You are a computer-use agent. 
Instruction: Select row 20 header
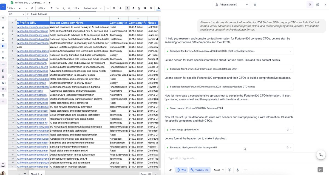[12, 99]
